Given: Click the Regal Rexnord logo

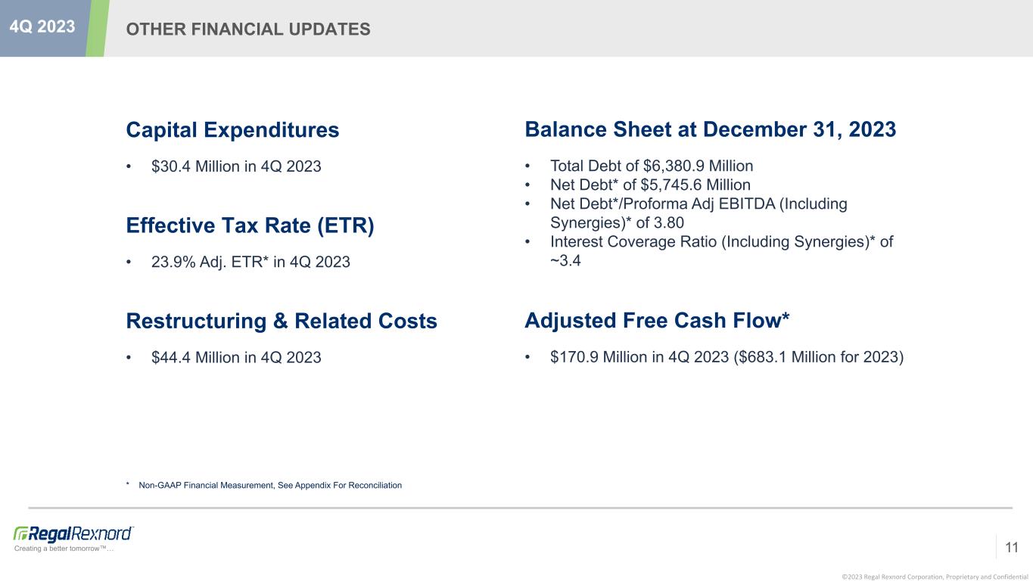Looking at the screenshot, I should pos(73,533).
